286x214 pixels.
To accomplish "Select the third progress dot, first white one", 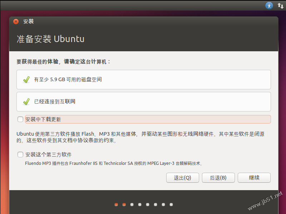I will coord(132,204).
